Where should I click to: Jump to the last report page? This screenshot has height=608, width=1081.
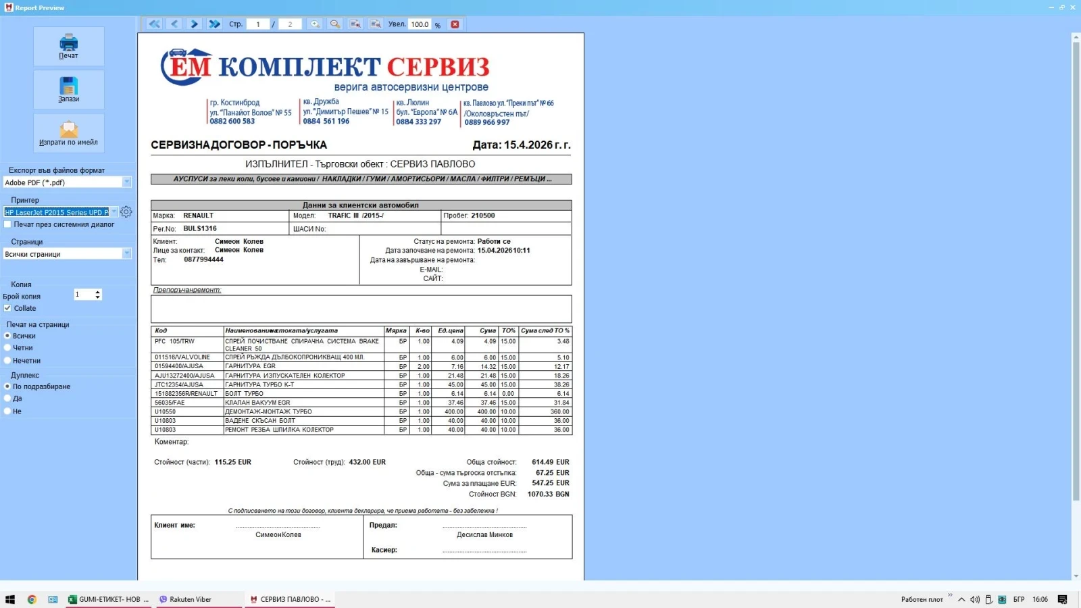click(x=215, y=24)
